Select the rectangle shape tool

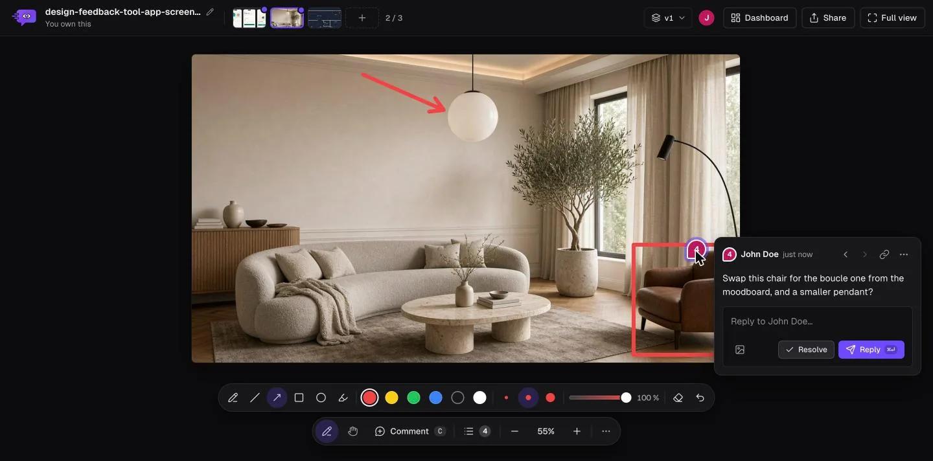[299, 398]
